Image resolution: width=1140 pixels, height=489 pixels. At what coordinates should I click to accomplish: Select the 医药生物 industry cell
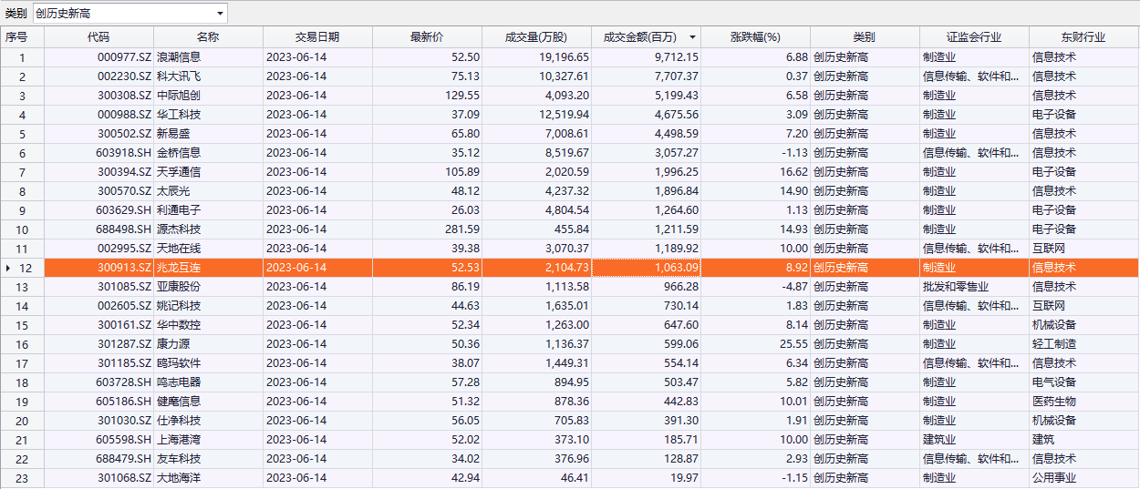tap(1054, 402)
